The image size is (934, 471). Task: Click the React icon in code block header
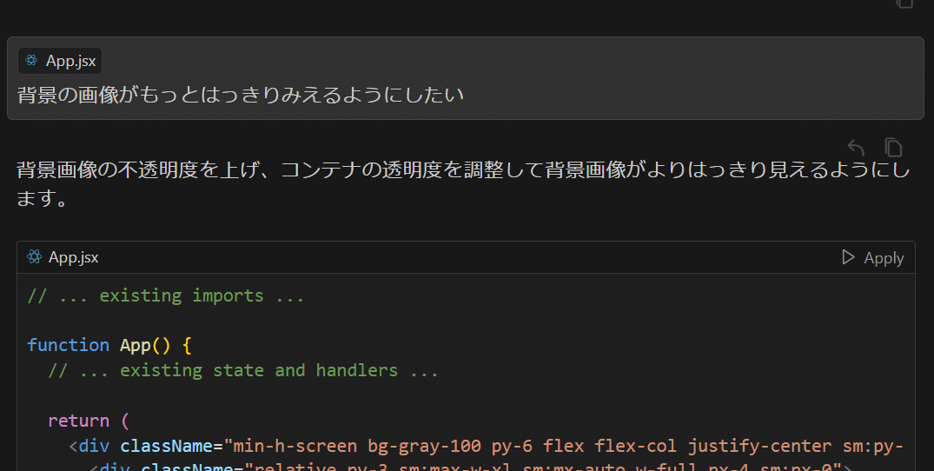click(34, 256)
